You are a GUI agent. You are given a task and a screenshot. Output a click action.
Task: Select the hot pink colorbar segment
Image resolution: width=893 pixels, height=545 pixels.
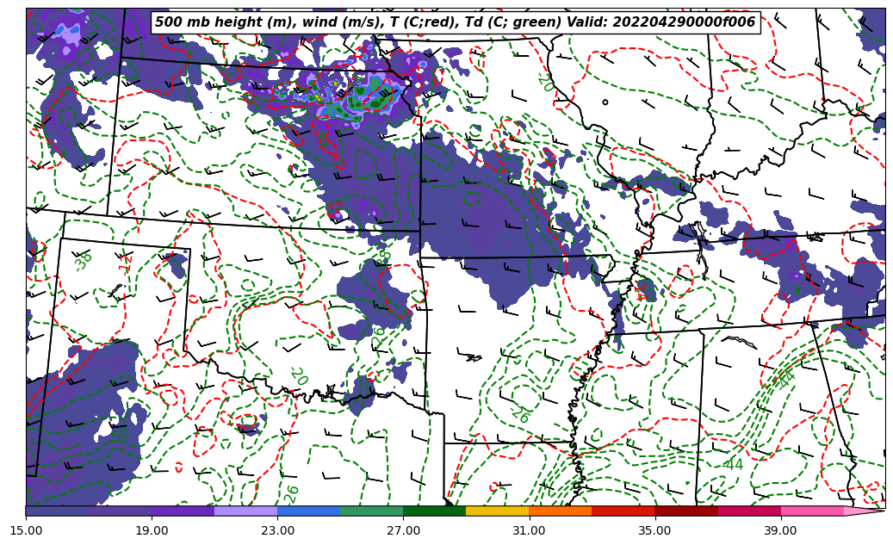(811, 511)
